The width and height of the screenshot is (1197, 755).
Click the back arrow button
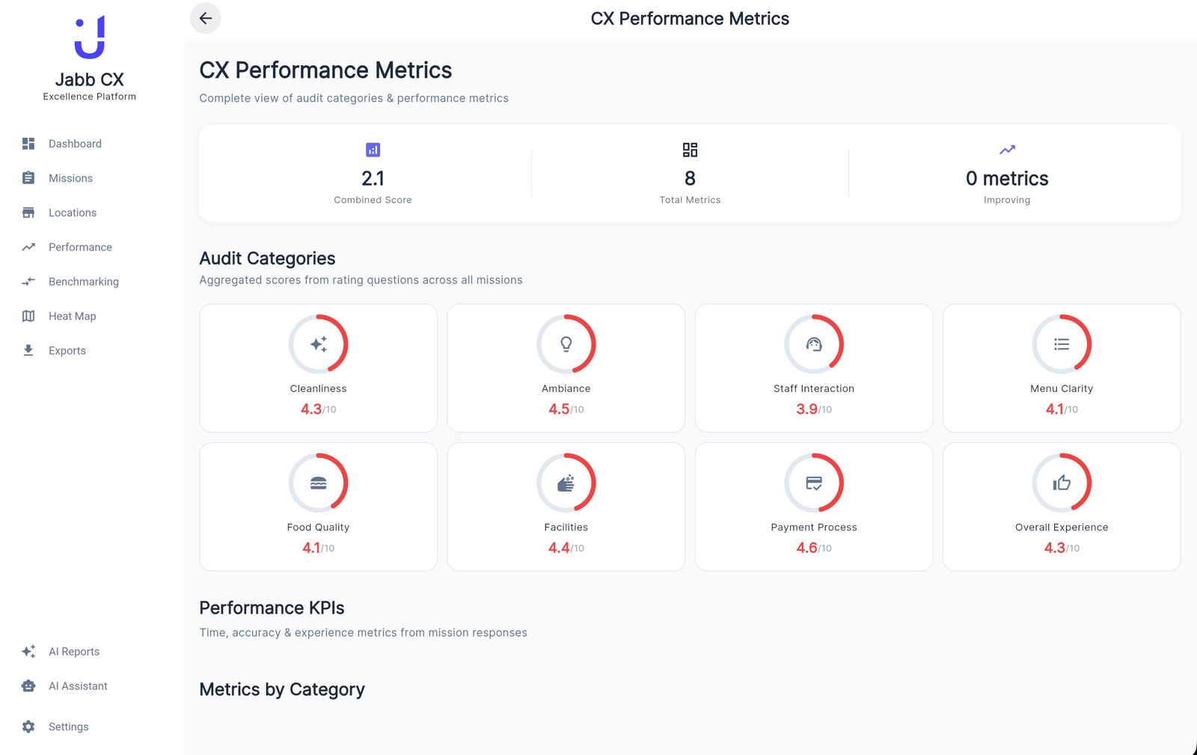tap(205, 19)
